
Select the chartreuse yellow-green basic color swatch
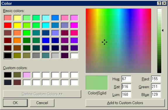pos(27,25)
